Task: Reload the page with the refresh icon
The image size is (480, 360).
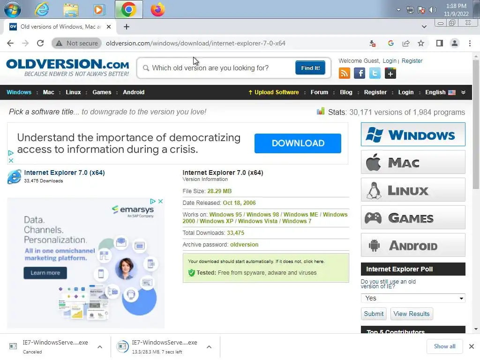Action: coord(40,43)
